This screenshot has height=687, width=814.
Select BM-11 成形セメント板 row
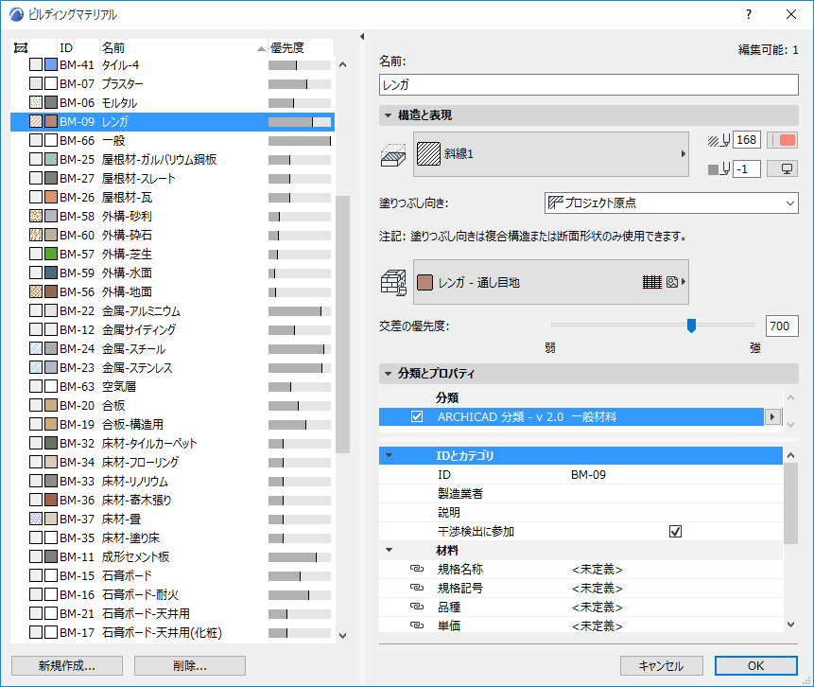coord(172,556)
